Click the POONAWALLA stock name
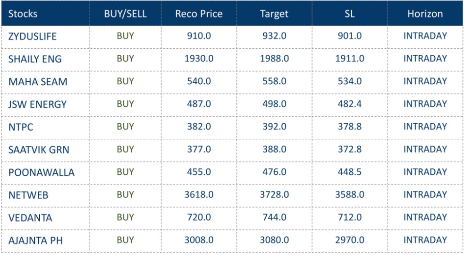The height and width of the screenshot is (255, 464). [41, 172]
